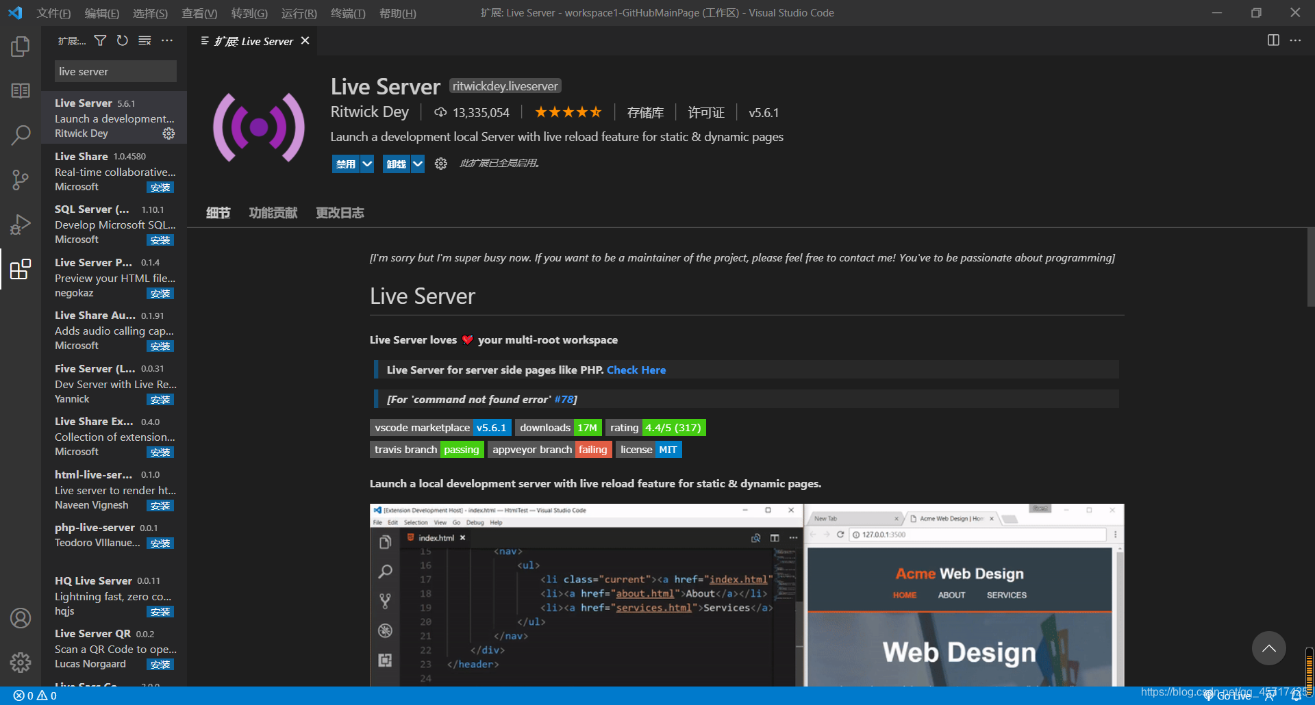Install Live Share by Microsoft
This screenshot has height=705, width=1315.
coord(160,187)
